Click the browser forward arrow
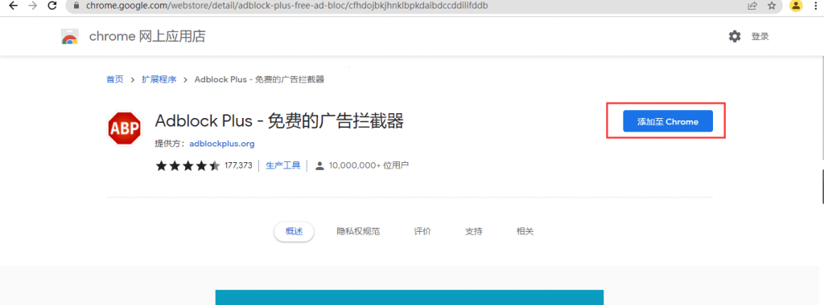Screen dimensions: 824x305 point(32,6)
